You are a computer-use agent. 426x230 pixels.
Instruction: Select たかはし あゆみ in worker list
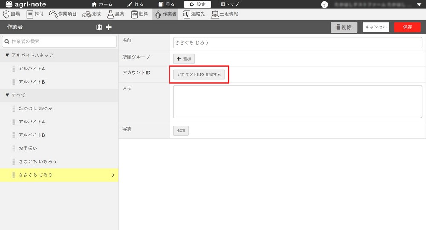pos(35,109)
